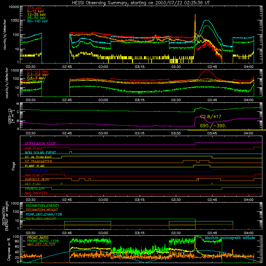Screen dimensions: 266x266
Task: Click the 0.3-0.8 MeV legend label
Action: coord(38,75)
